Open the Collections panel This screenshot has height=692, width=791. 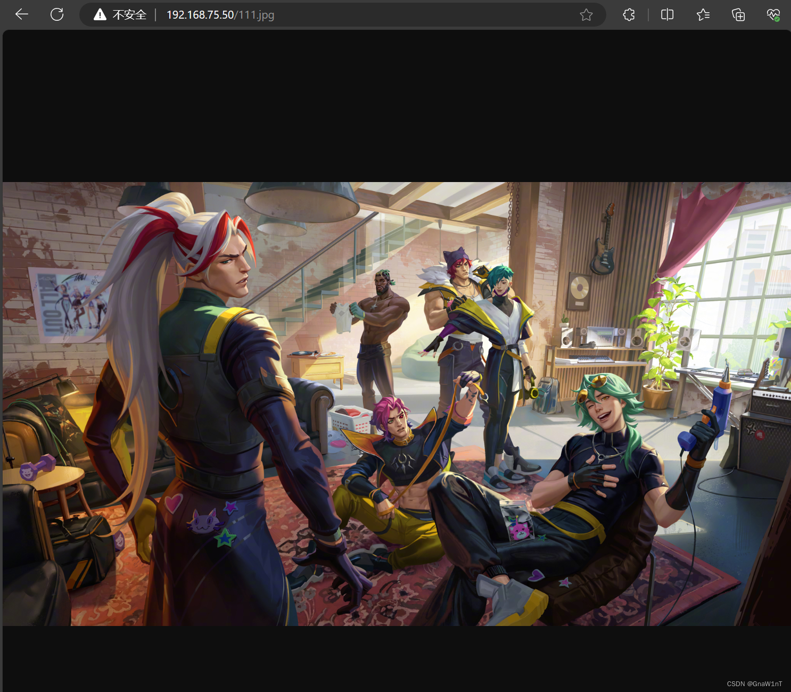click(738, 15)
